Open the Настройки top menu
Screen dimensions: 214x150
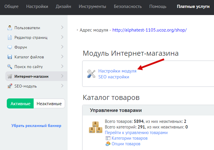click(37, 6)
